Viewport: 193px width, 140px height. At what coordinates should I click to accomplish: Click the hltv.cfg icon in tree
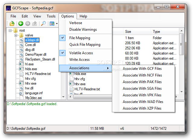point(21,79)
